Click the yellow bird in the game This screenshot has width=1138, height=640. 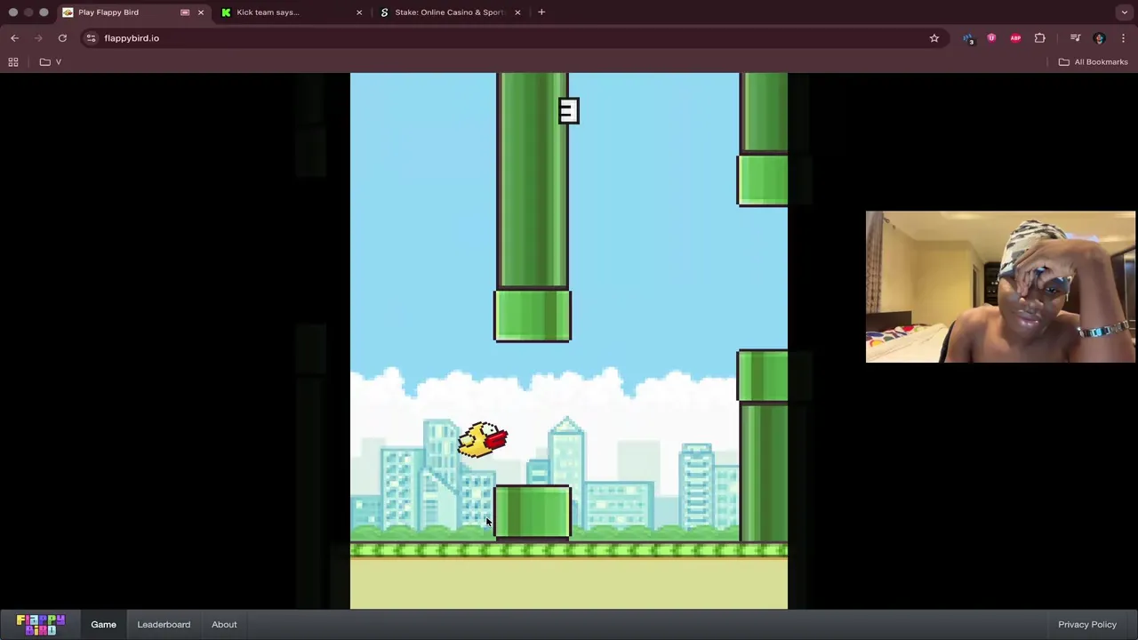click(x=483, y=440)
